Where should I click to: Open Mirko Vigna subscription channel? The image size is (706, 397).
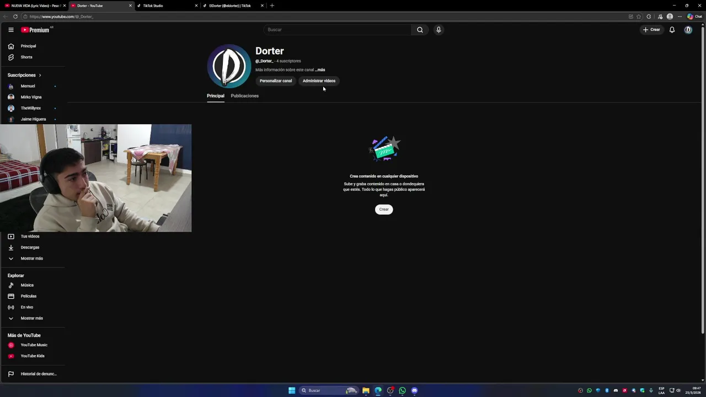coord(33,97)
